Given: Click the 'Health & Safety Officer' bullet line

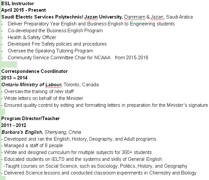Looking at the screenshot, I should 32,37.
